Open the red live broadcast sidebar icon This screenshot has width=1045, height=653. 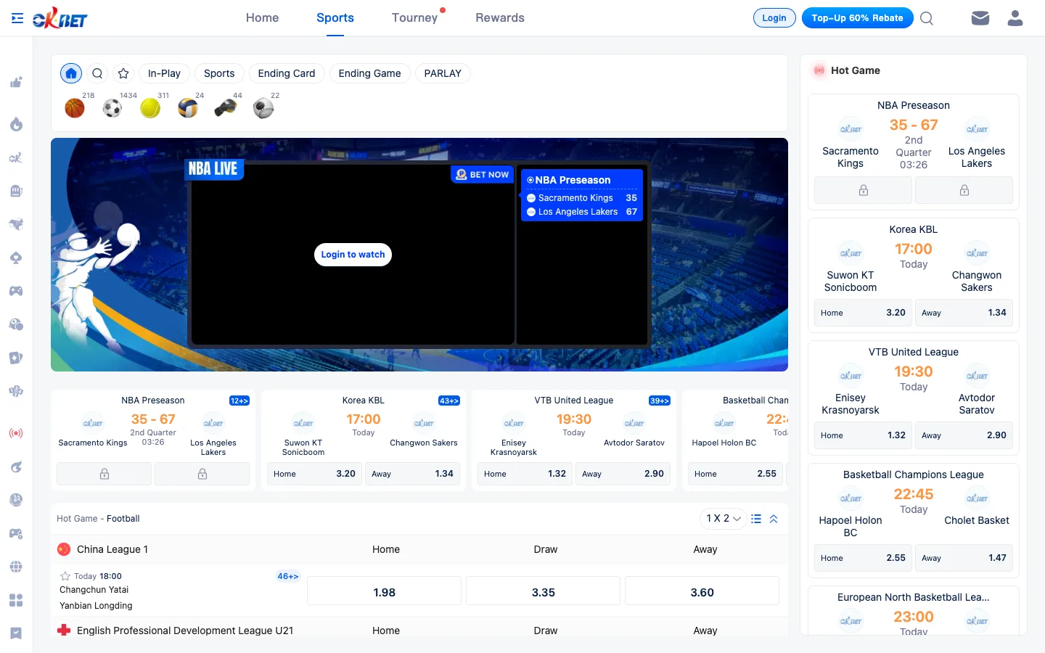(x=16, y=433)
